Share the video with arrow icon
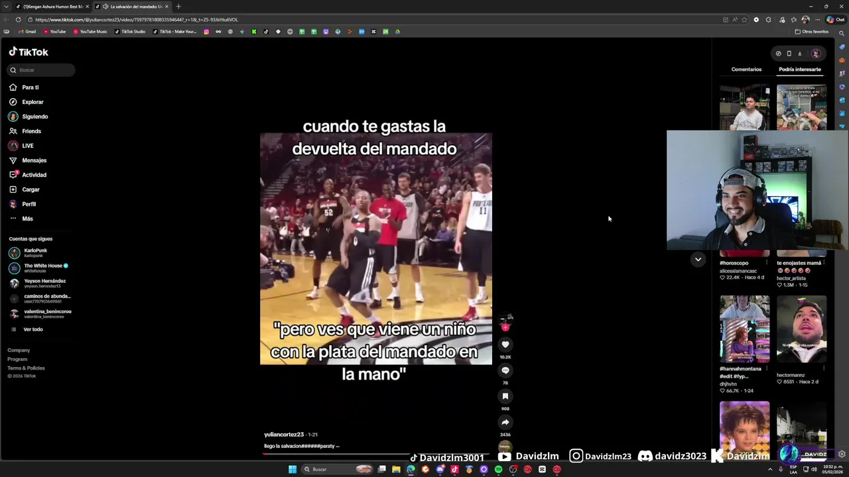The image size is (849, 477). pyautogui.click(x=505, y=422)
